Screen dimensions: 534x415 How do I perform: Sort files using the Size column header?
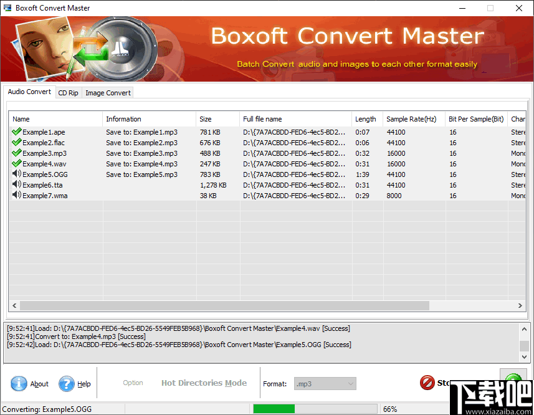(217, 118)
